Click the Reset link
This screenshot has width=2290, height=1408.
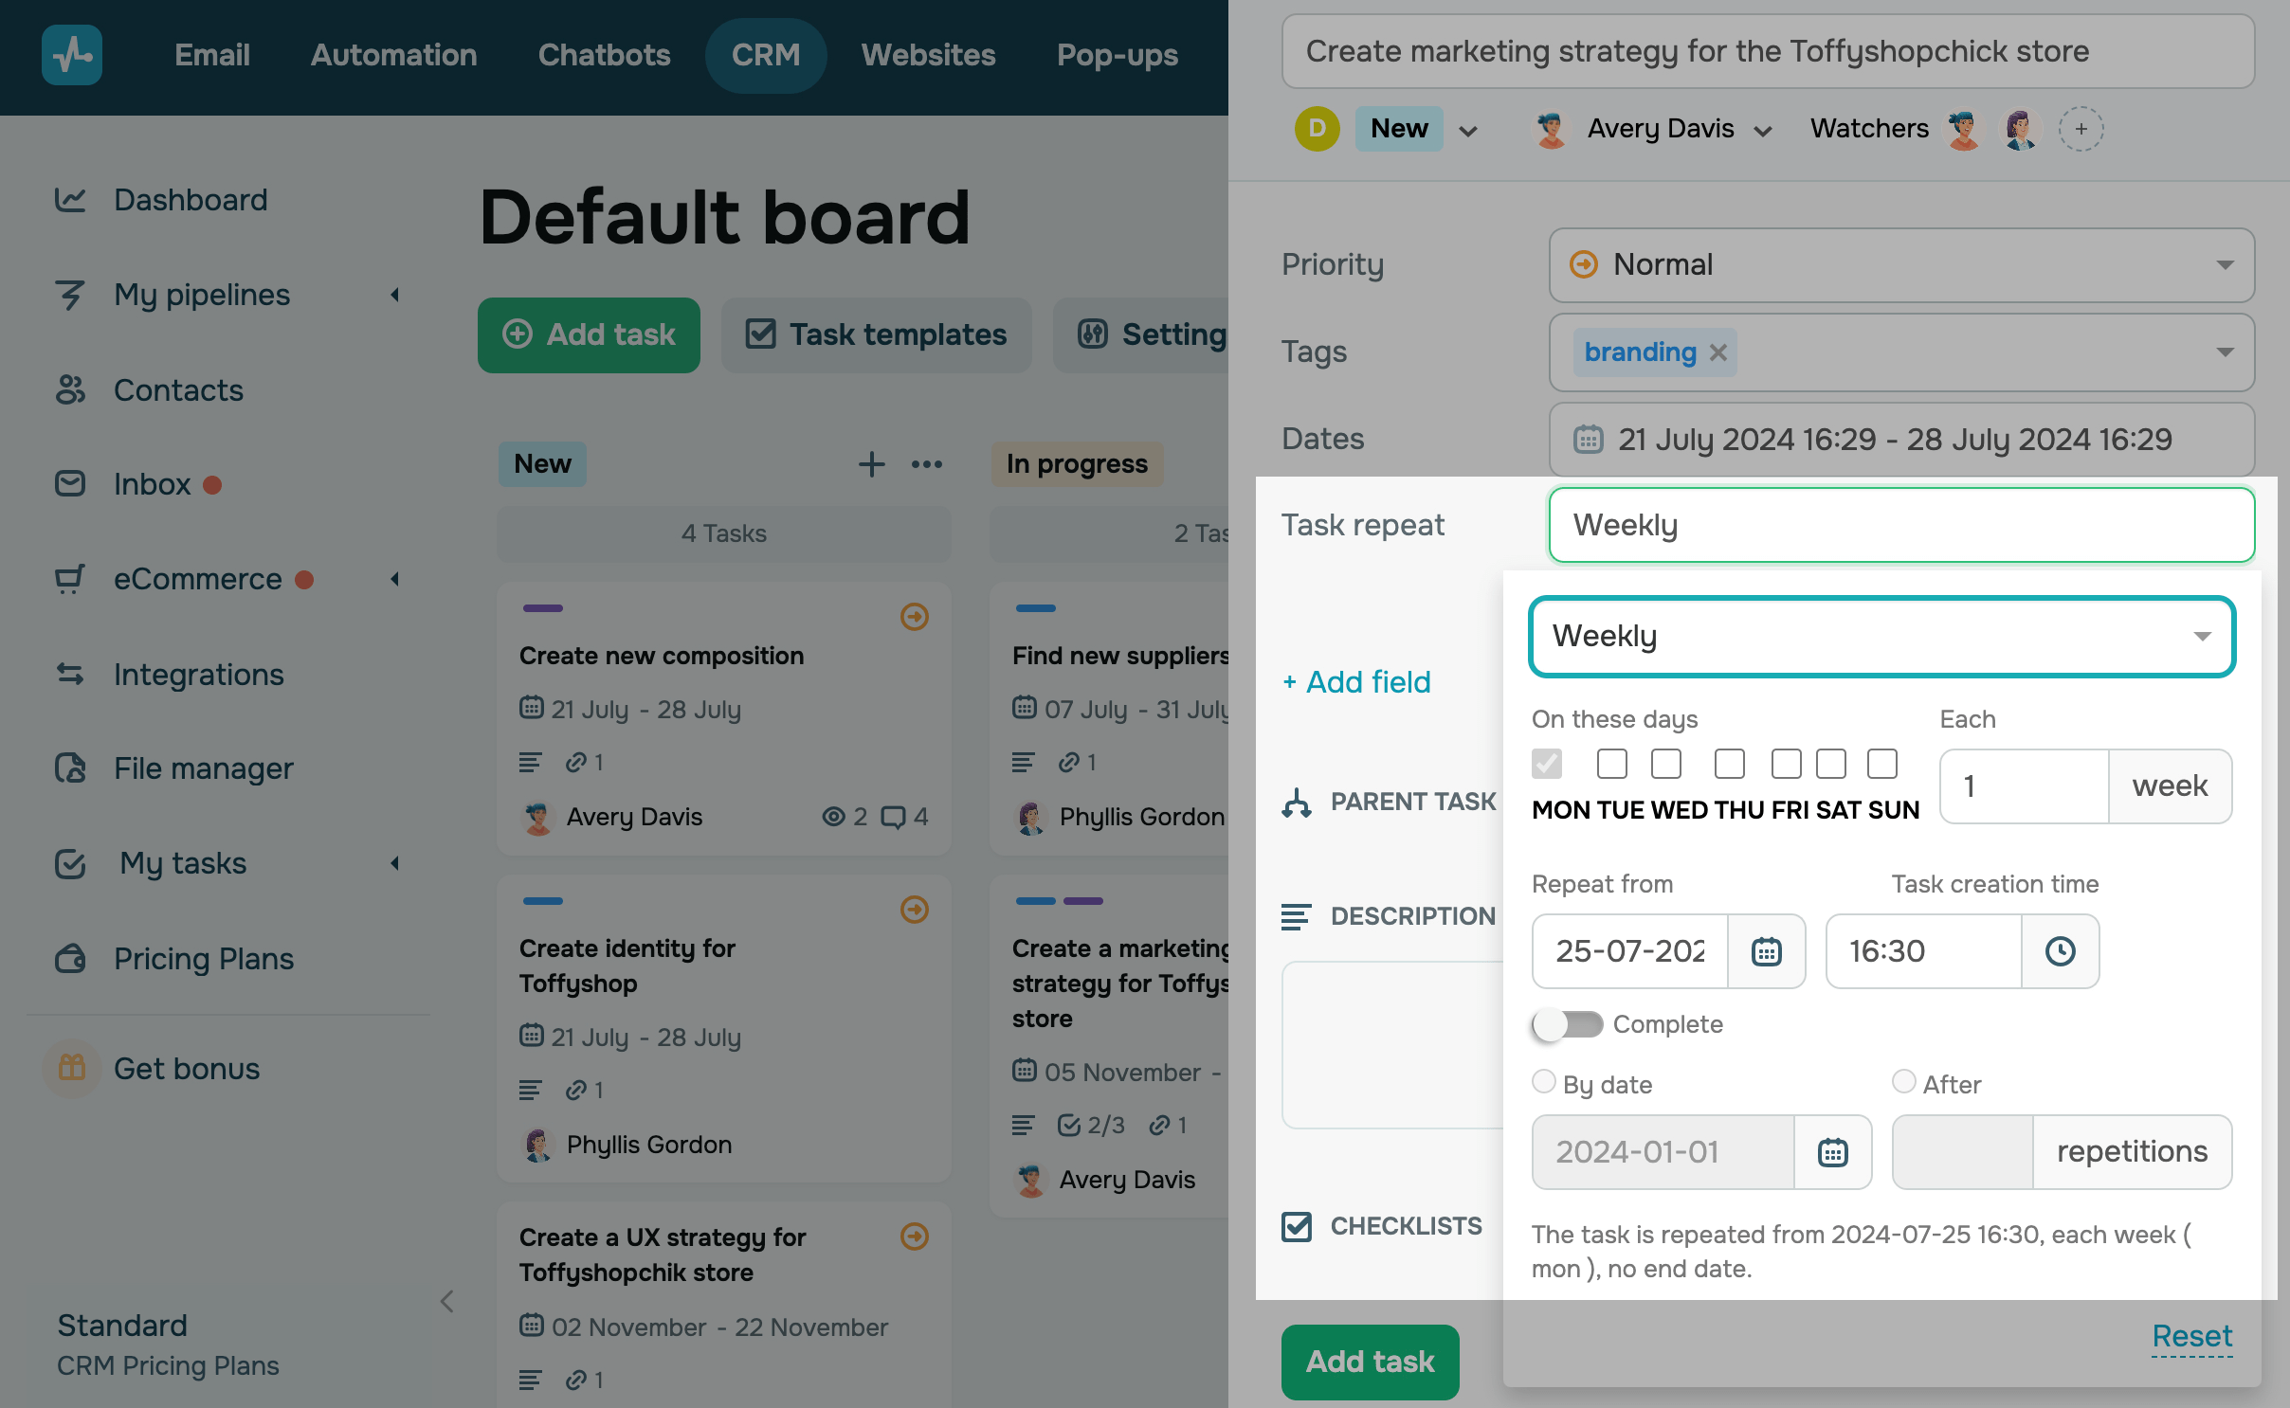[x=2191, y=1336]
